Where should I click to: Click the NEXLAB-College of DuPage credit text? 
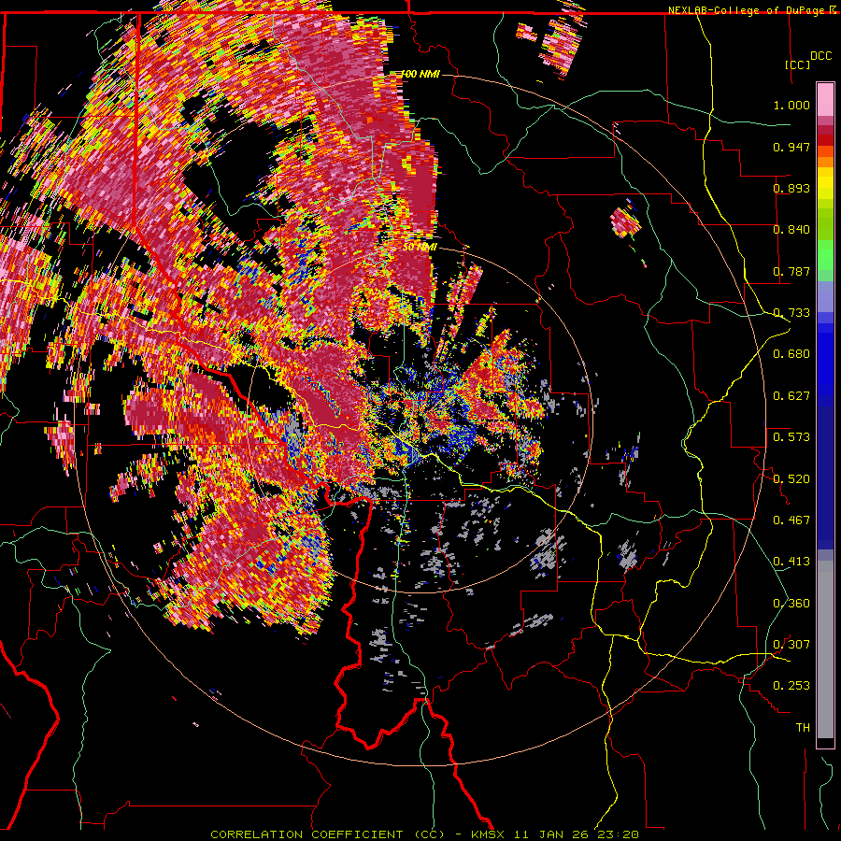tap(748, 10)
